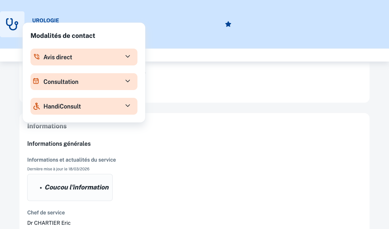
Task: Click the Informations section heading
Action: pos(47,126)
